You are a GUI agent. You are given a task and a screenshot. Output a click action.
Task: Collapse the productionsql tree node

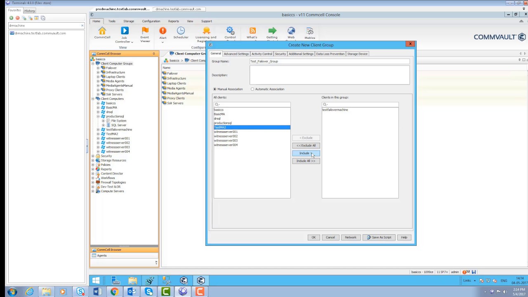pos(98,116)
